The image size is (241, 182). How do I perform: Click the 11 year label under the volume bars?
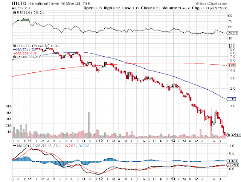coord(29,141)
